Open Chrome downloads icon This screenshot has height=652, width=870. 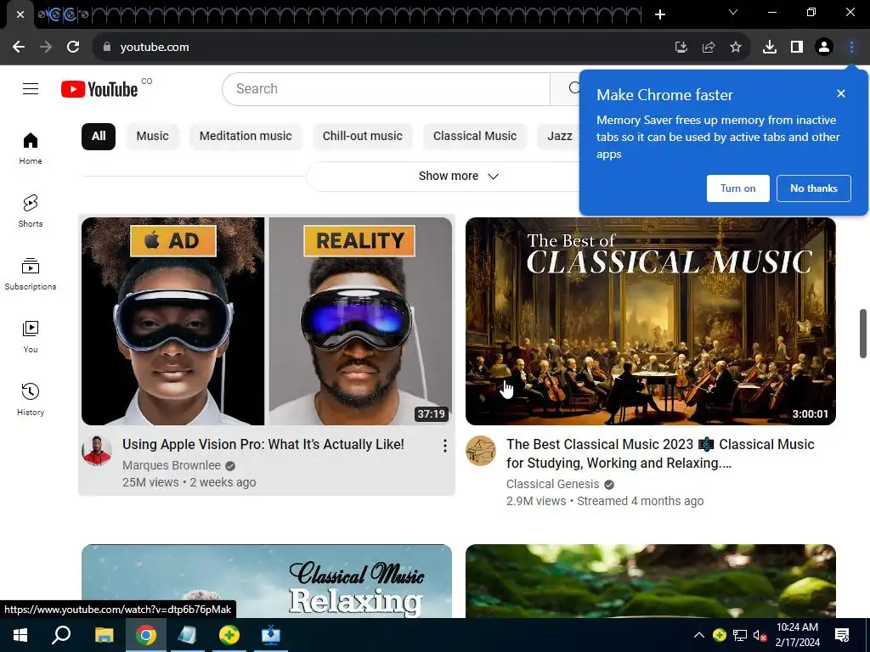[x=770, y=48]
